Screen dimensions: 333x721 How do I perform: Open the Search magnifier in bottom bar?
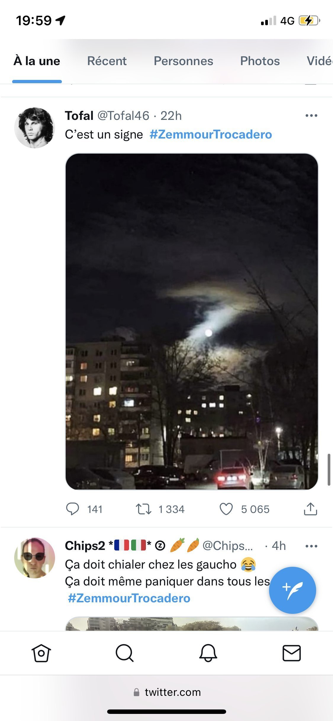point(125,653)
